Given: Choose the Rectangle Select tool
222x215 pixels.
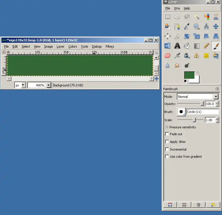Looking at the screenshot, I should [168, 17].
